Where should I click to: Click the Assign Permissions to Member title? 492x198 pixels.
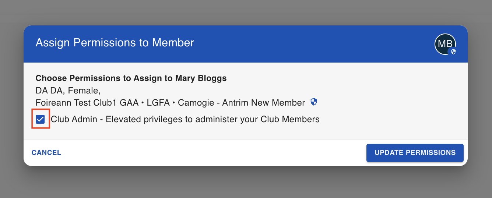[x=115, y=43]
